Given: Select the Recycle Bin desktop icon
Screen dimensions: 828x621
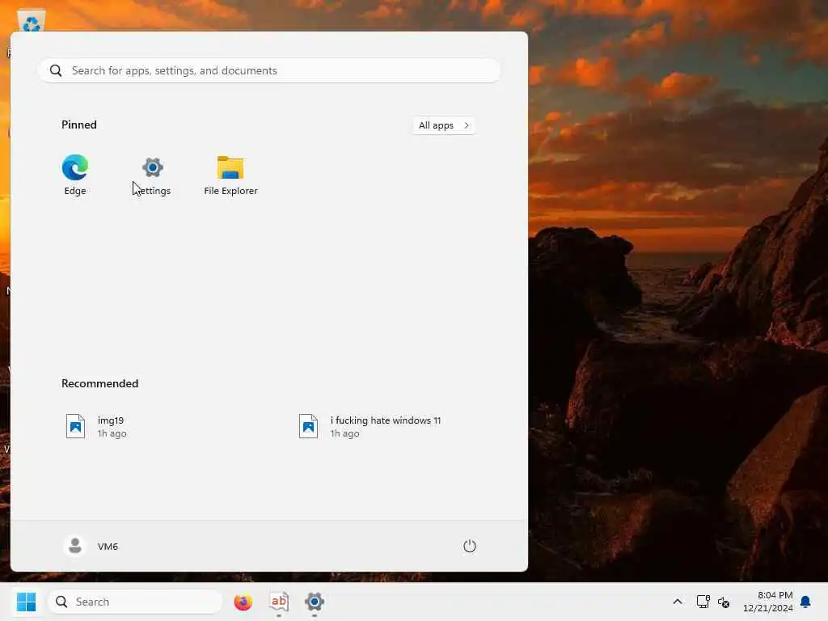Looking at the screenshot, I should [32, 21].
